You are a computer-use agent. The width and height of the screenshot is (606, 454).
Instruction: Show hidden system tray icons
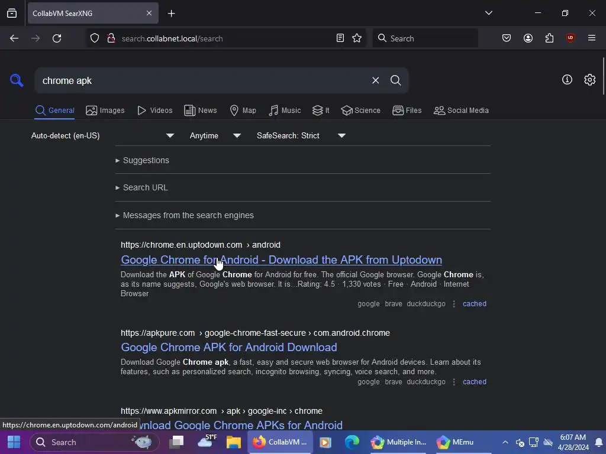tap(505, 442)
